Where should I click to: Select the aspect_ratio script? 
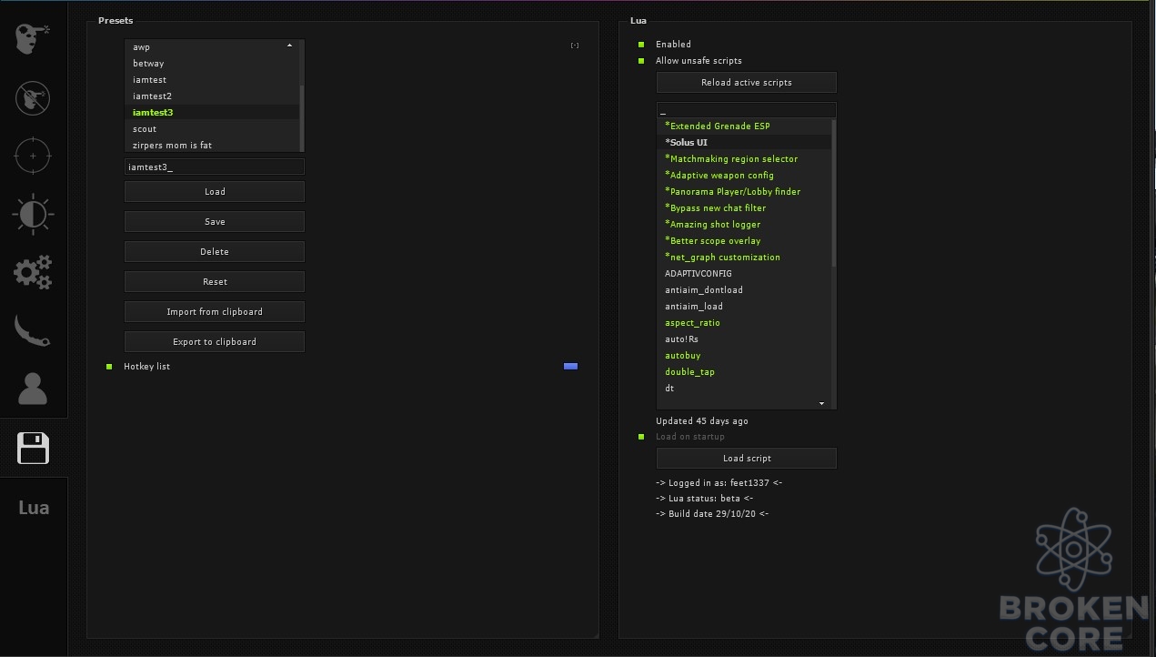point(743,323)
